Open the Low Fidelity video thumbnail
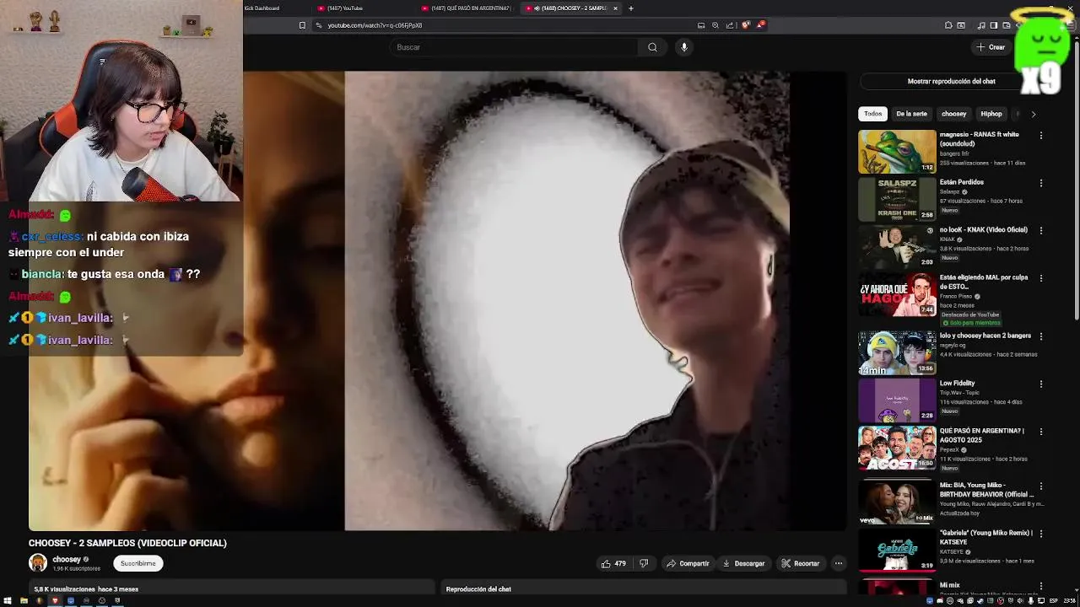 pyautogui.click(x=897, y=400)
